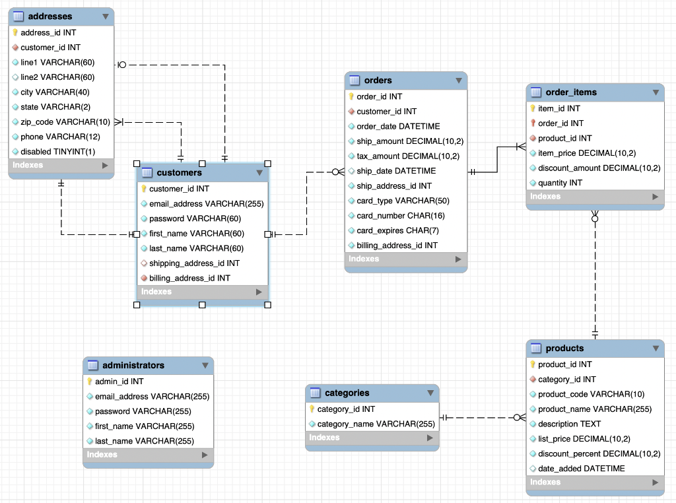The image size is (676, 503).
Task: Expand the Indexes section of the products table
Action: pos(654,482)
